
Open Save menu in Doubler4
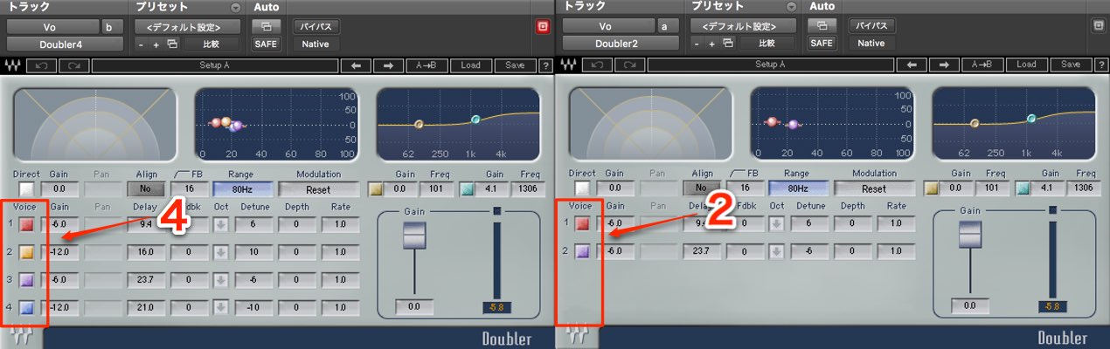(515, 65)
